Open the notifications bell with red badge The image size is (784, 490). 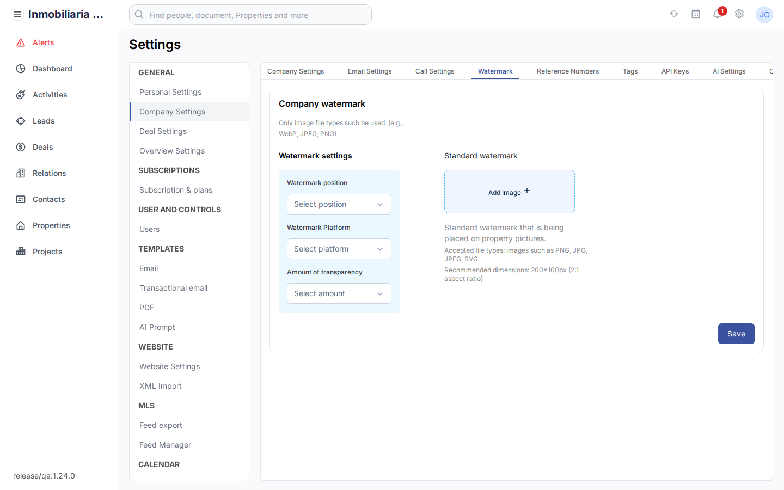click(718, 15)
